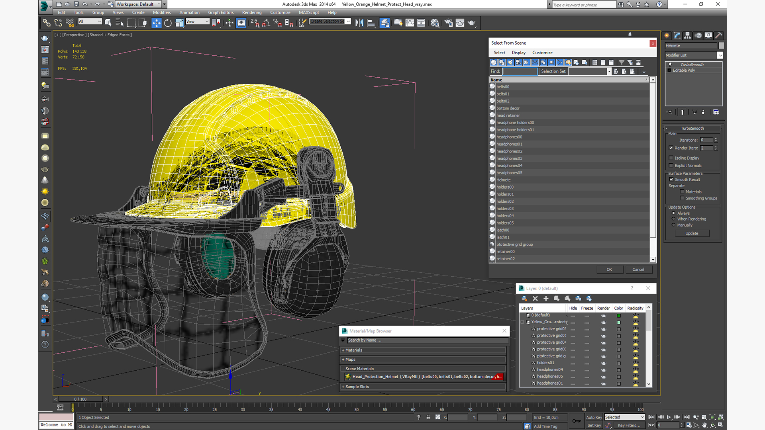Viewport: 765px width, 430px height.
Task: Select the Select and Move tool
Action: coord(157,23)
